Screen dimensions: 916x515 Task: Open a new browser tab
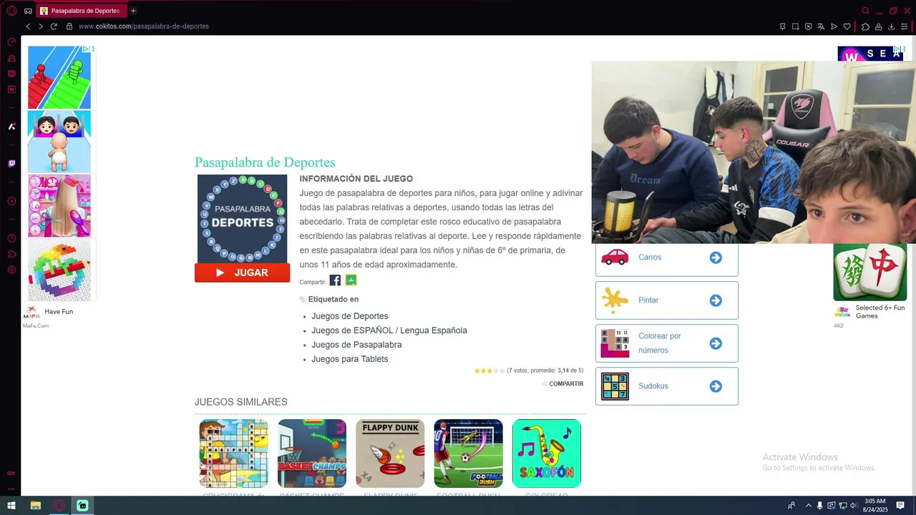[133, 11]
